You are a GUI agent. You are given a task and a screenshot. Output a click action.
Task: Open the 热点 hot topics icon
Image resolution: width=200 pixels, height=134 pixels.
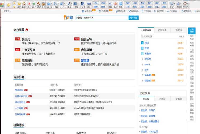pyautogui.click(x=116, y=5)
